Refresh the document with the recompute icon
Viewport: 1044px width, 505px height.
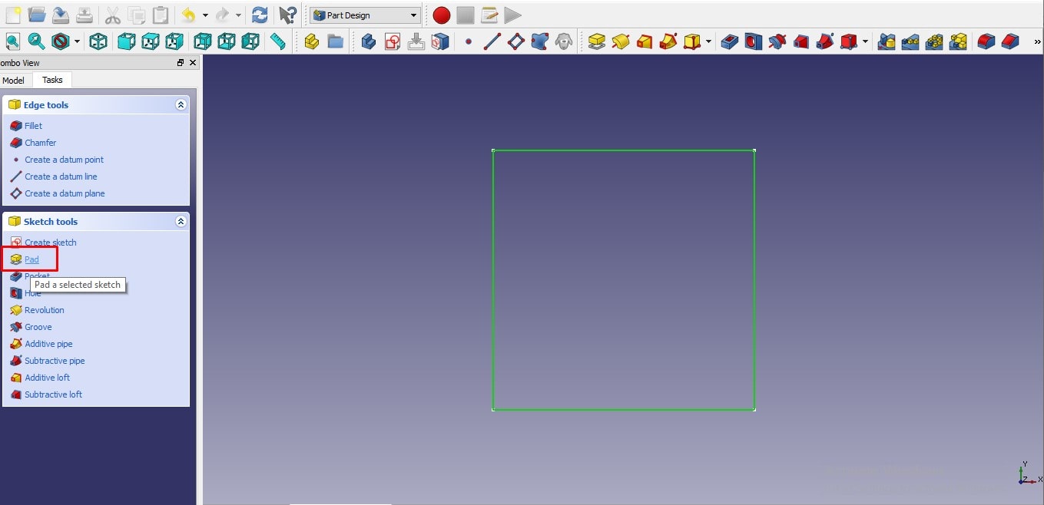pyautogui.click(x=260, y=15)
